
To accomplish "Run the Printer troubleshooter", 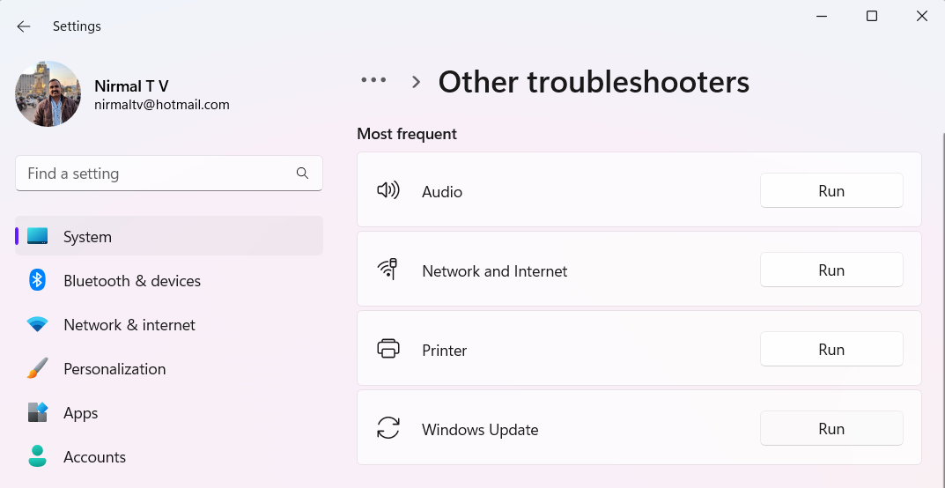I will (831, 349).
